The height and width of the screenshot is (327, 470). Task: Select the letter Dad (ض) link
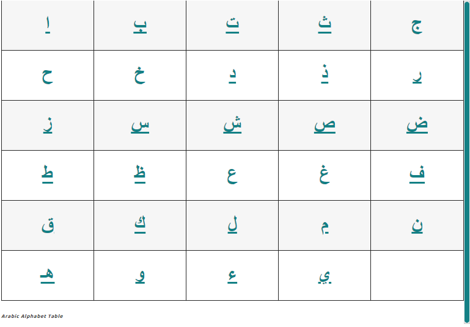(x=417, y=125)
